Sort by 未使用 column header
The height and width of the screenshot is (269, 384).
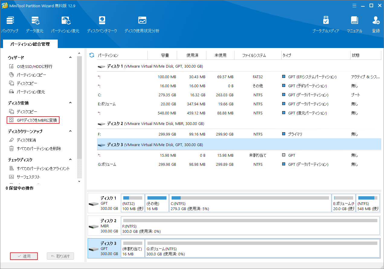[221, 55]
